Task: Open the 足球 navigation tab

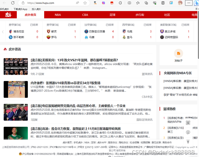Action: pos(112,15)
